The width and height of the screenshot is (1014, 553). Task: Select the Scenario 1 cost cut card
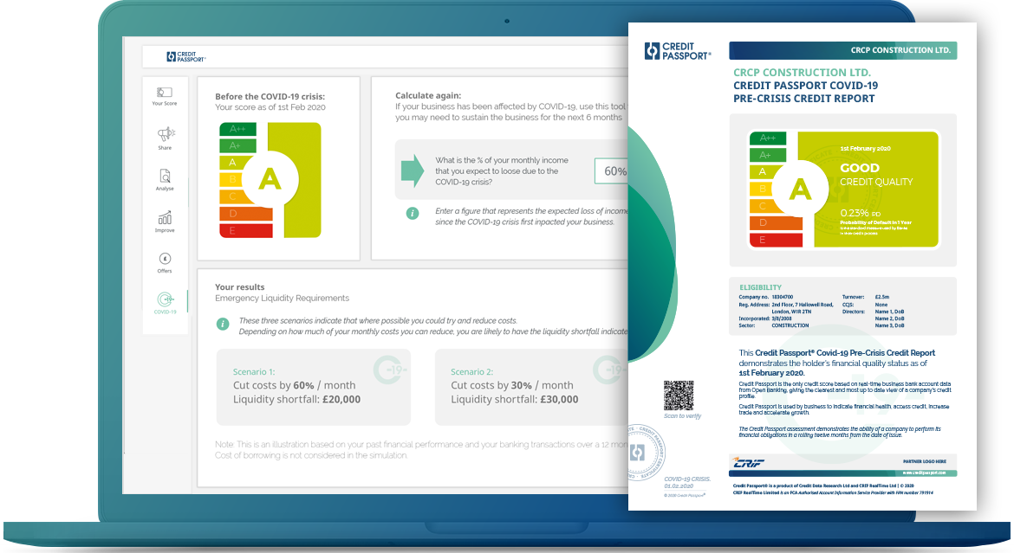coord(313,387)
